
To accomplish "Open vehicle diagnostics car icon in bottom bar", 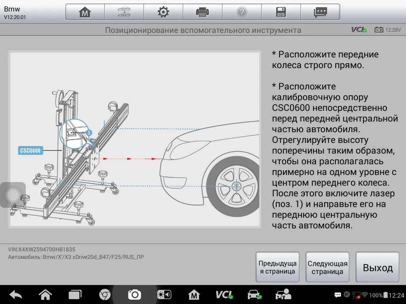I will (254, 294).
